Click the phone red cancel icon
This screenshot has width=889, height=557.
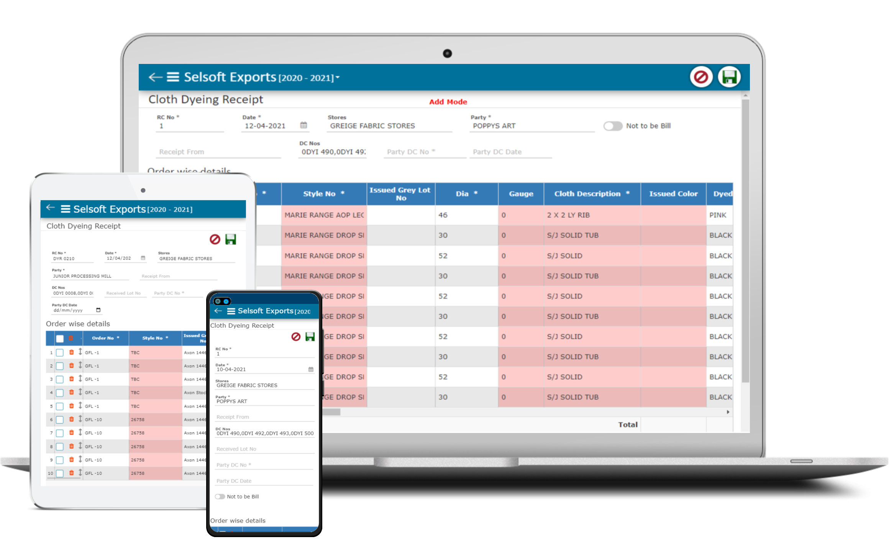tap(296, 337)
